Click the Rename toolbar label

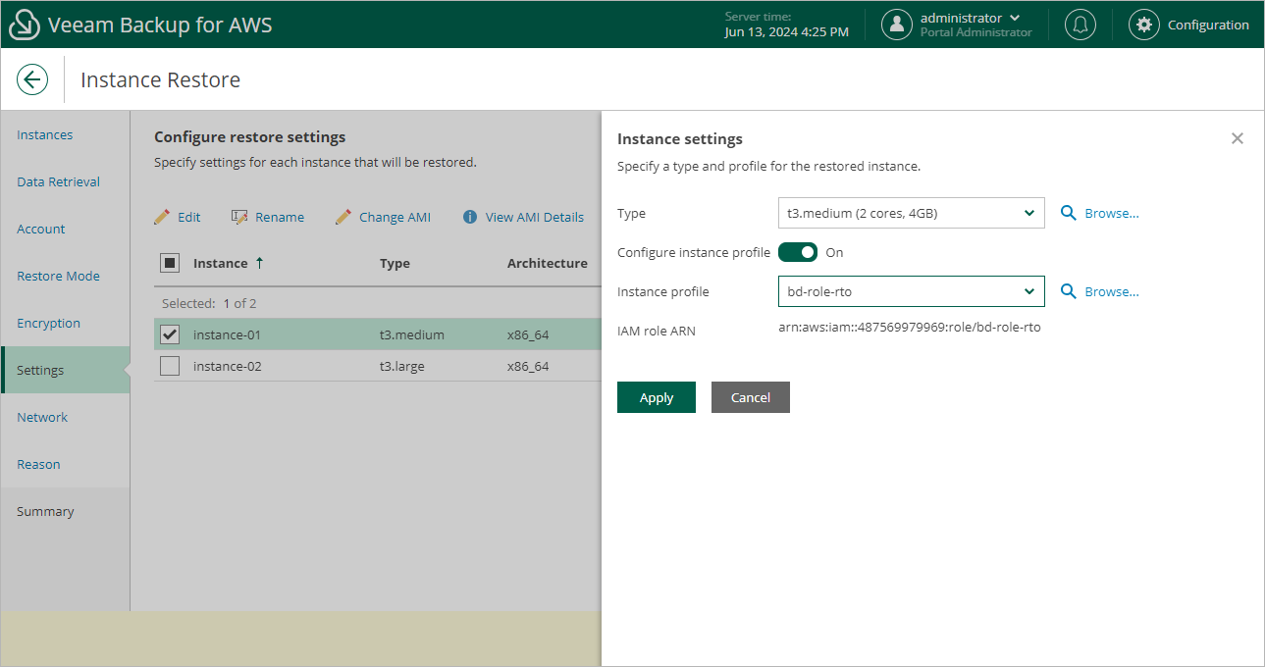[x=280, y=217]
